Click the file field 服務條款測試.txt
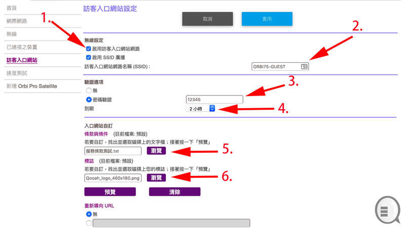The width and height of the screenshot is (405, 228). click(113, 151)
